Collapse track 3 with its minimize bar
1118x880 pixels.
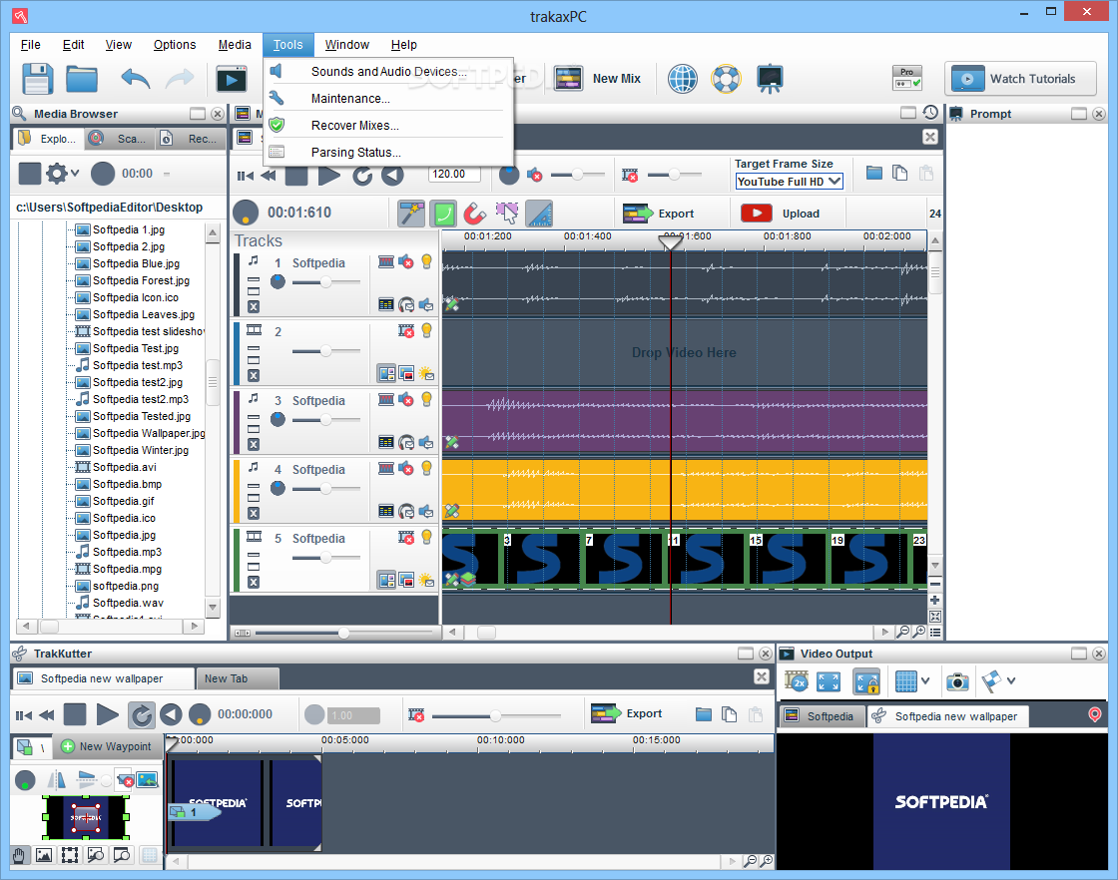(x=254, y=417)
